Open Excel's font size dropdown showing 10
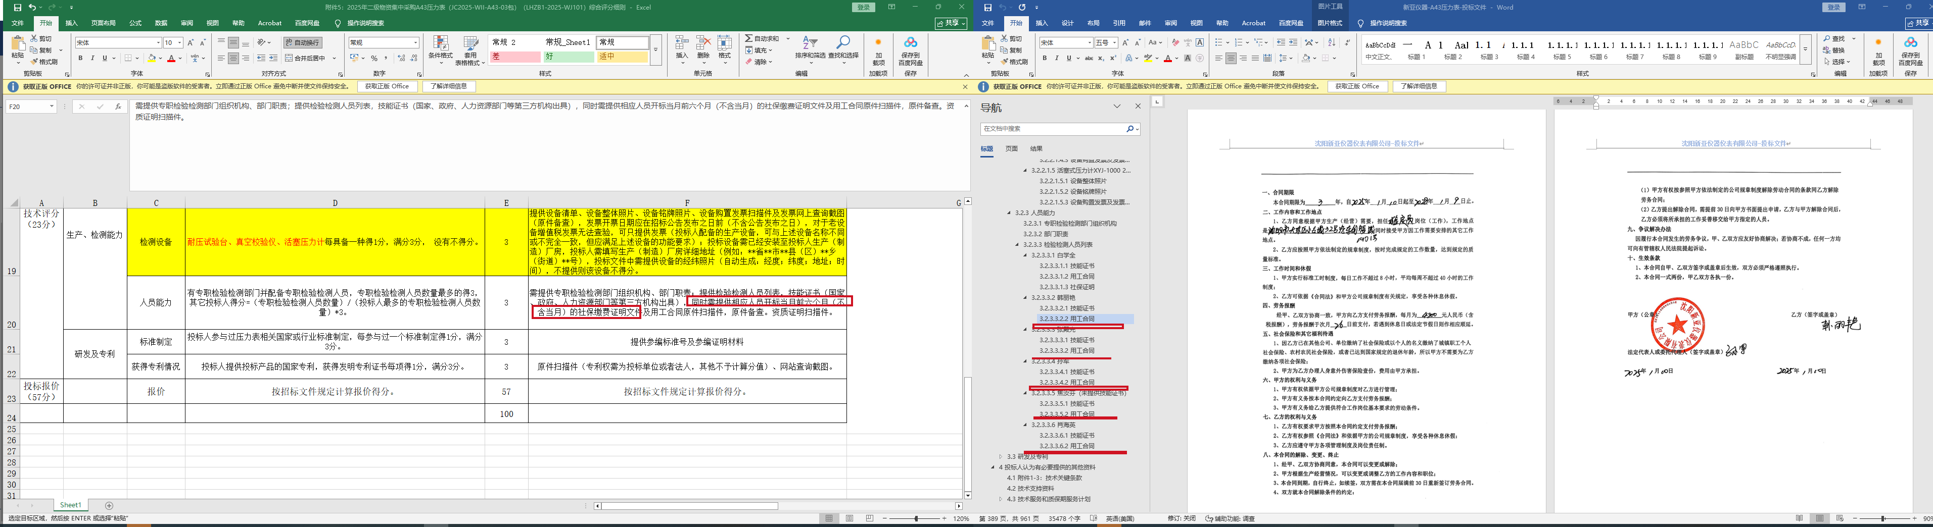 click(x=179, y=43)
